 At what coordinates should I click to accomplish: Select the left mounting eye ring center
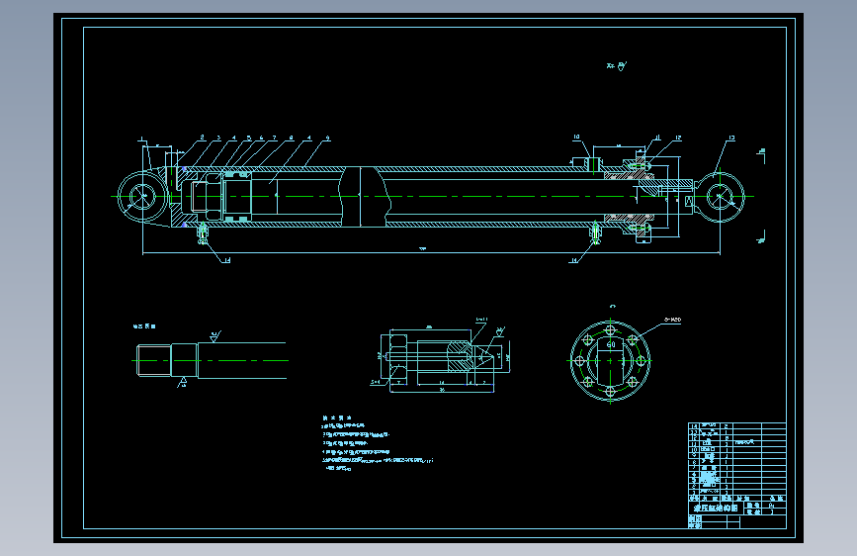143,196
